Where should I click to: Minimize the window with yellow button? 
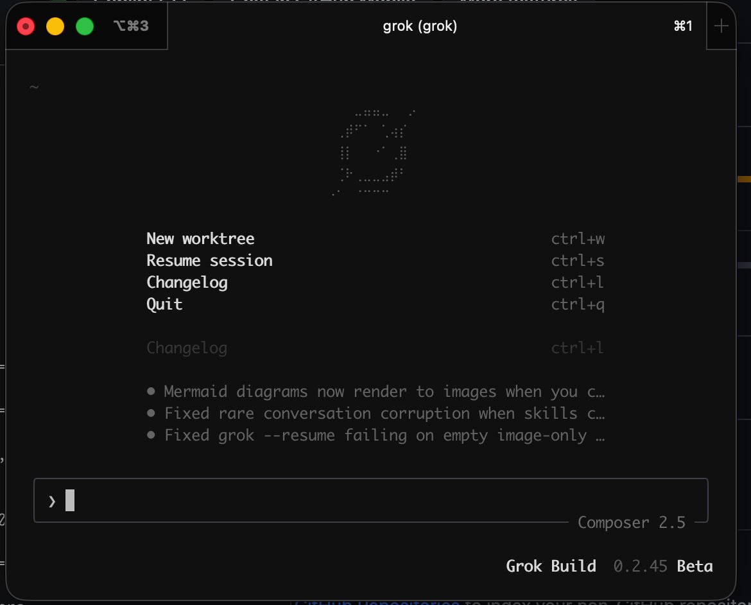[x=55, y=26]
